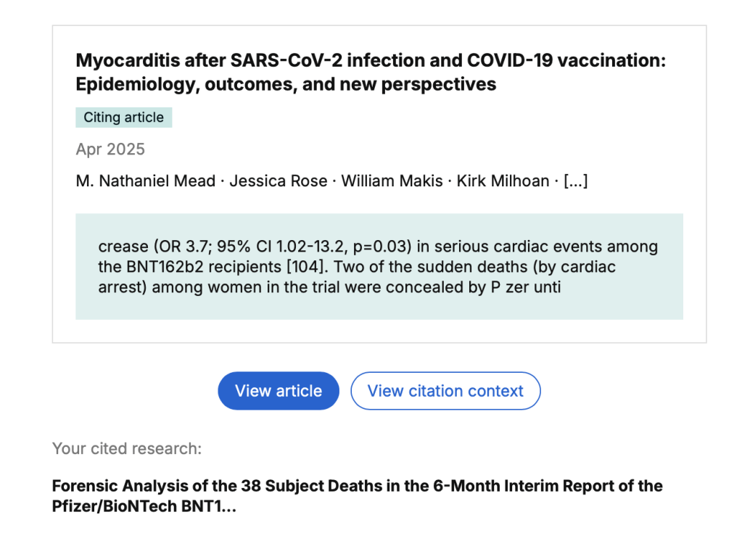
Task: Open View citation context
Action: point(445,391)
